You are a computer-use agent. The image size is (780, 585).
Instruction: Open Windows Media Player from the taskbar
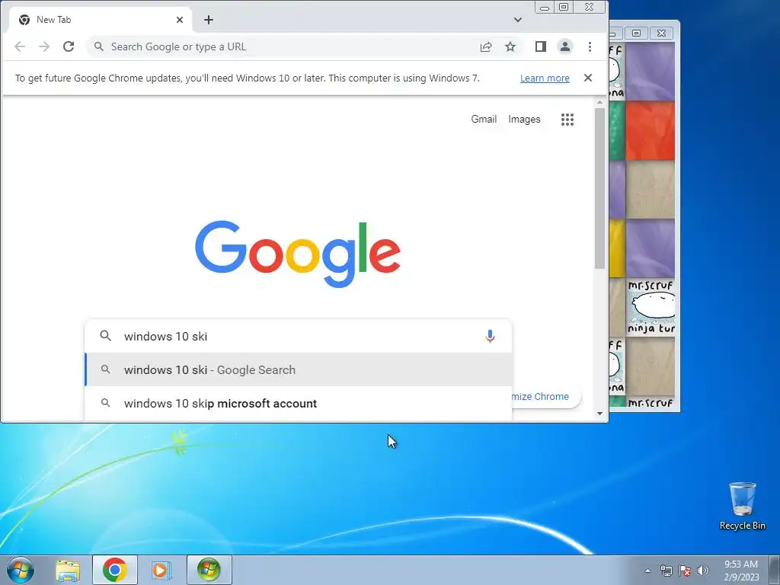click(x=161, y=570)
